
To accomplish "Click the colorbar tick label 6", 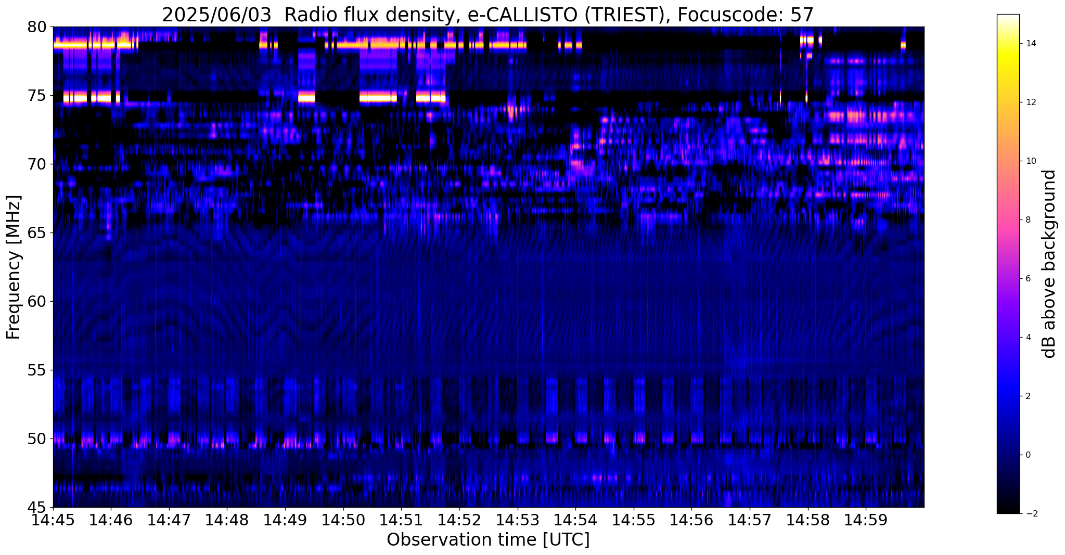I will [x=1028, y=279].
